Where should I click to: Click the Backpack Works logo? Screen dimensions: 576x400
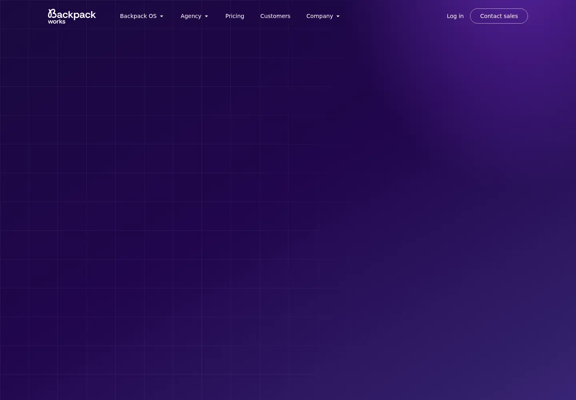click(x=72, y=16)
